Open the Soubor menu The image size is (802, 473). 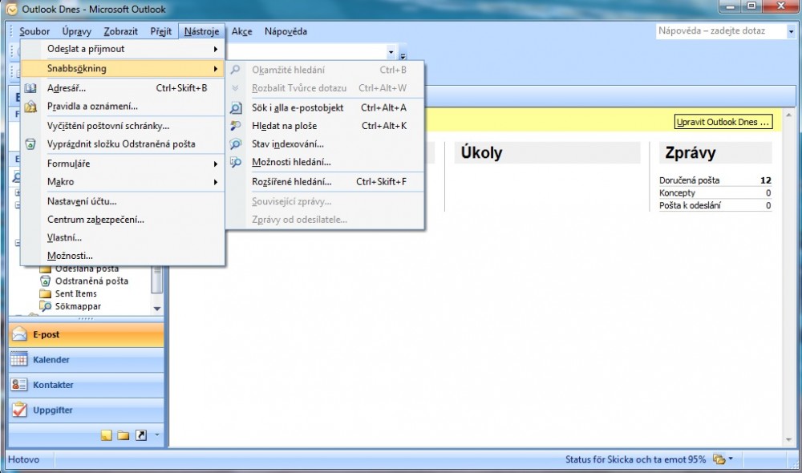[34, 31]
